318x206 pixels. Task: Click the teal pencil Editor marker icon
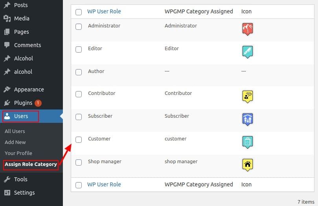coord(248,52)
